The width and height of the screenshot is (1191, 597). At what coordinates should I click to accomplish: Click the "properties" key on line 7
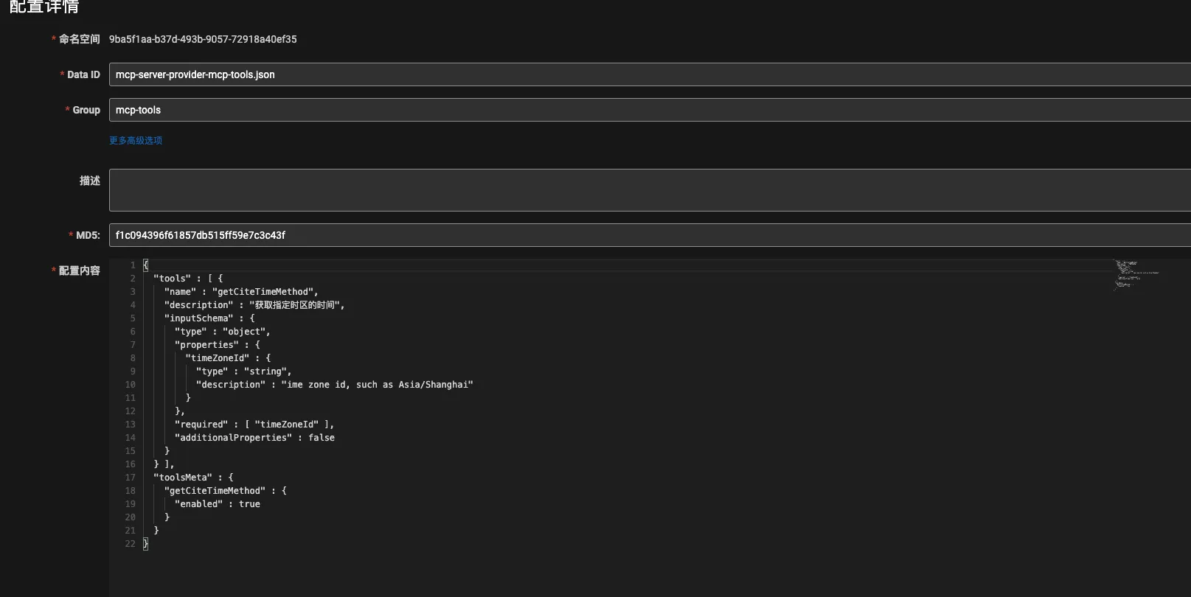(206, 345)
